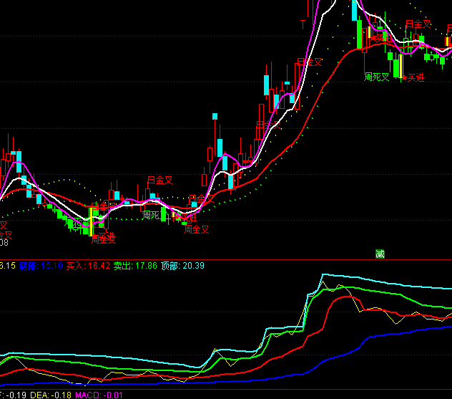The image size is (452, 399).
Task: Click the red 周金叉 label at bottom center
Action: pyautogui.click(x=196, y=229)
